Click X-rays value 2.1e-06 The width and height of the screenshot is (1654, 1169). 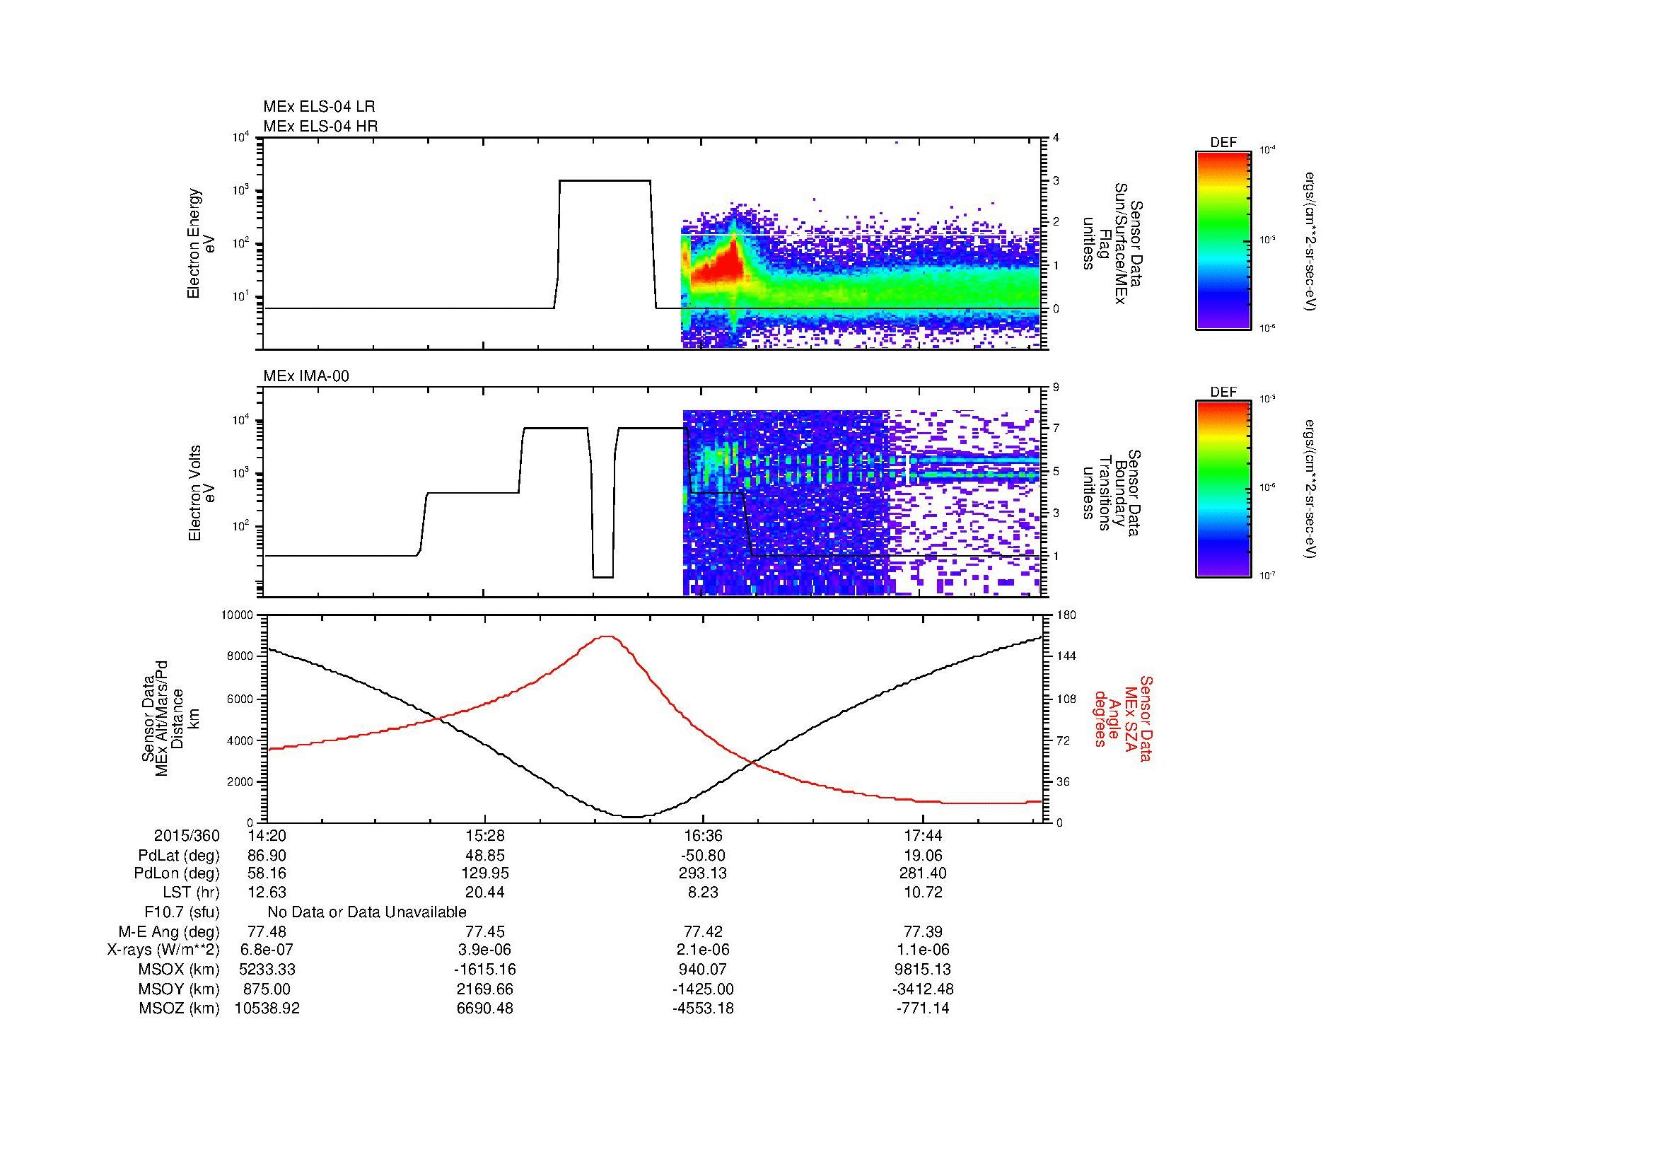point(704,950)
